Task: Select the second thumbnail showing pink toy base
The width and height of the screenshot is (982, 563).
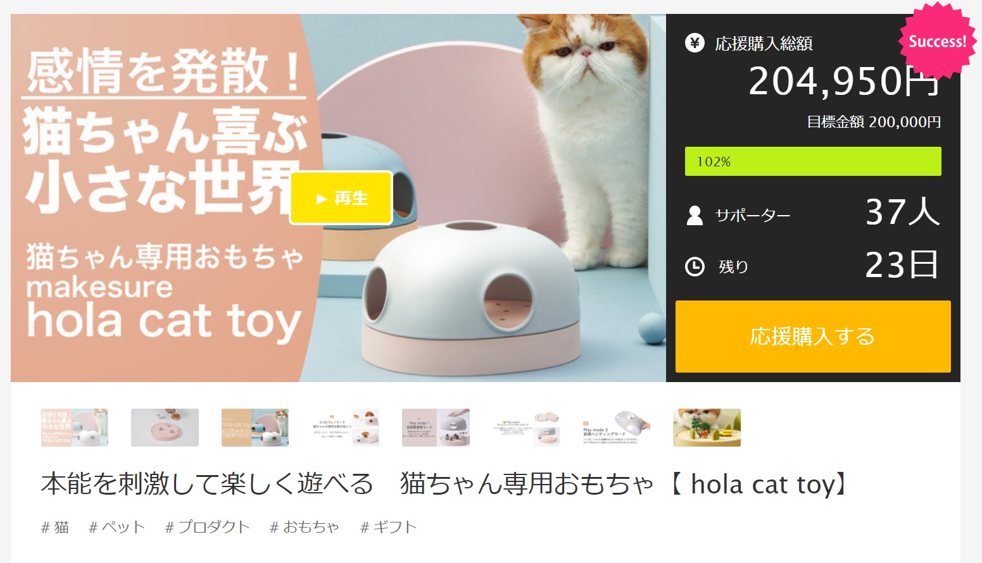Action: [x=165, y=428]
